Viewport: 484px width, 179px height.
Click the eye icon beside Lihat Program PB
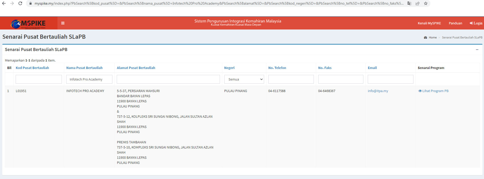[420, 91]
